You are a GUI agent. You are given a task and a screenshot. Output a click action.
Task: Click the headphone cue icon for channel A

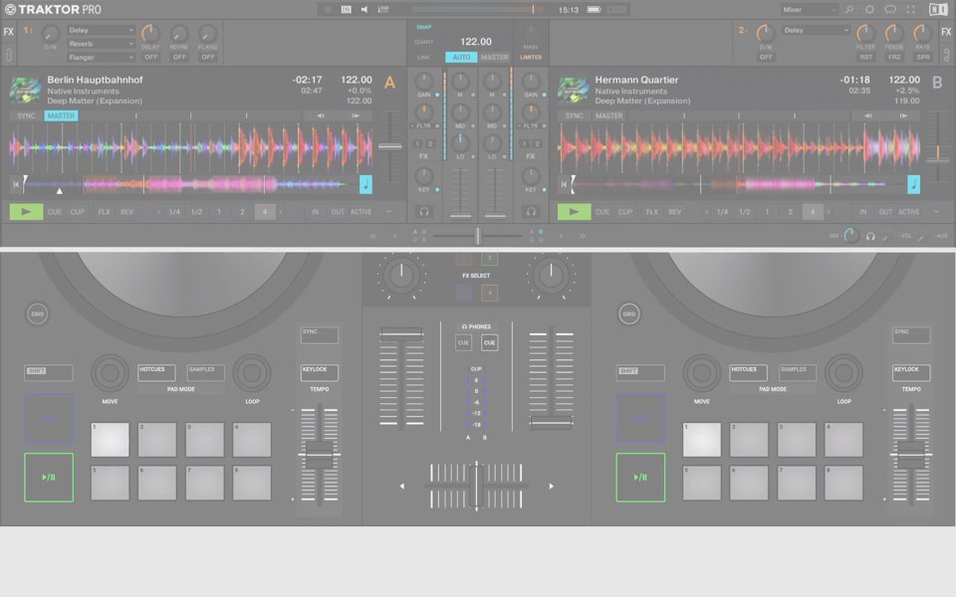coord(424,211)
